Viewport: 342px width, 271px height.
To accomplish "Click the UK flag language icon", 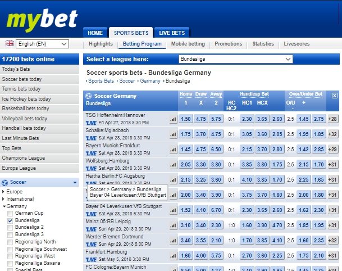I will click(x=10, y=43).
